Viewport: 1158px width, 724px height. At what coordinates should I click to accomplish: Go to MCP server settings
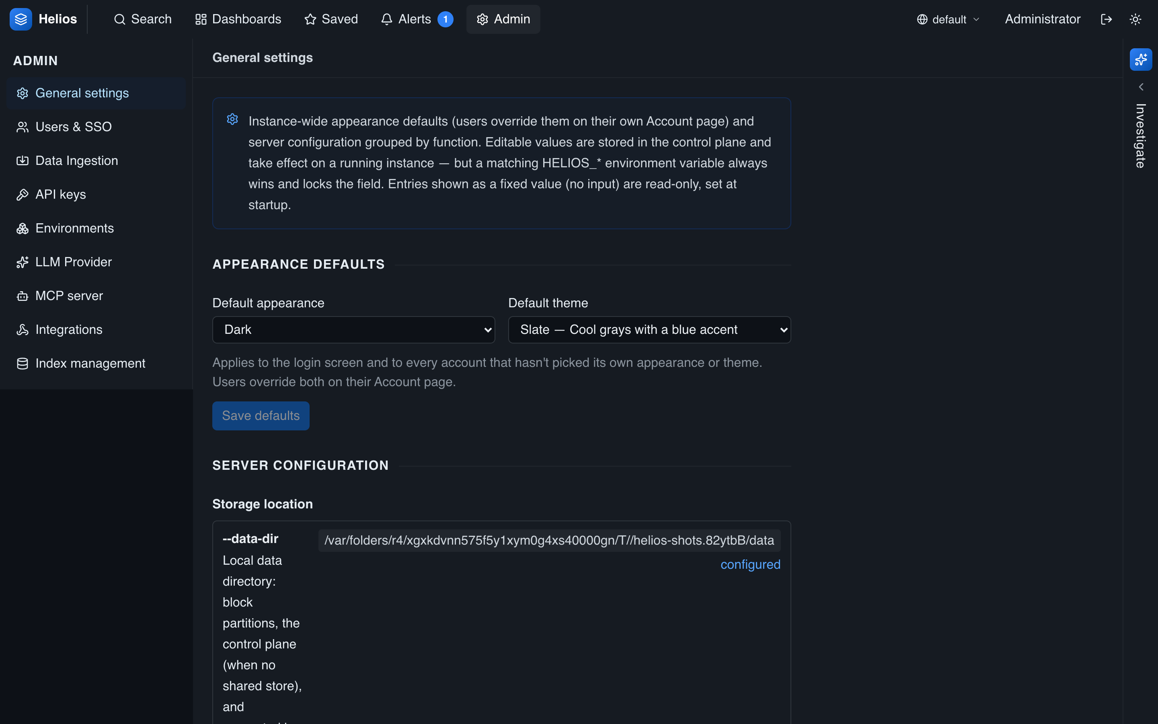click(96, 296)
